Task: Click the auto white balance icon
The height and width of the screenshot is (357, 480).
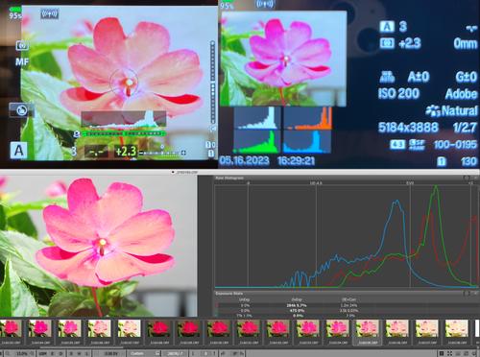Action: (387, 77)
